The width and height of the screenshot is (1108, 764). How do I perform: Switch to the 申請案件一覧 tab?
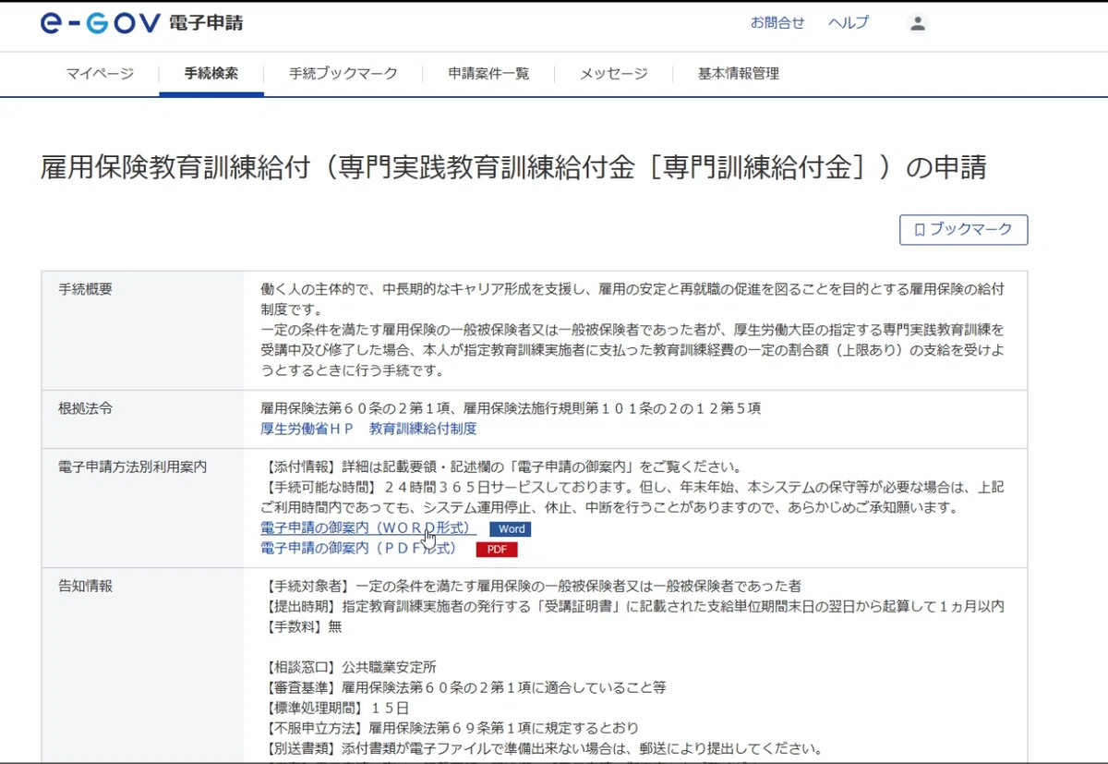489,74
